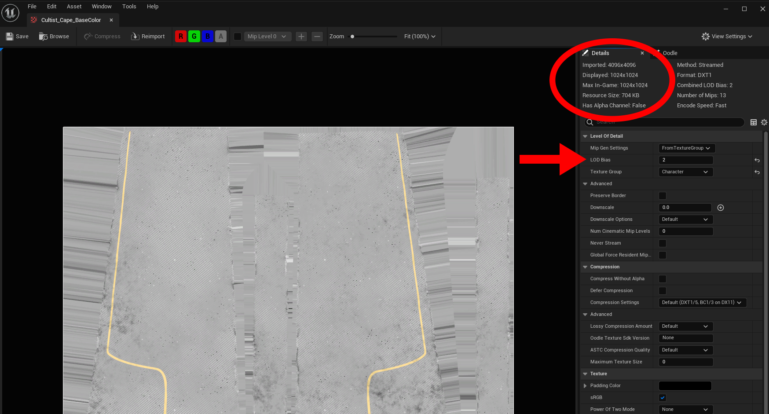Click the Cape texture preview image
Image resolution: width=769 pixels, height=414 pixels.
(288, 271)
